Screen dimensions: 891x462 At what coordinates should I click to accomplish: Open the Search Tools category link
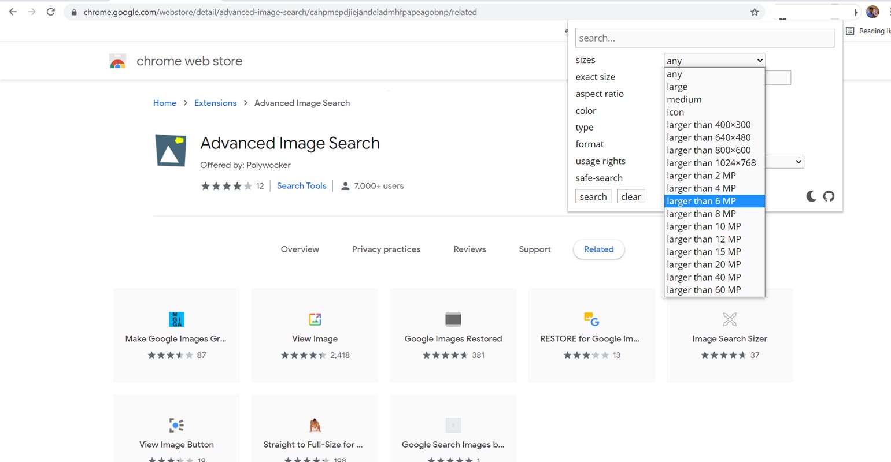(x=301, y=186)
